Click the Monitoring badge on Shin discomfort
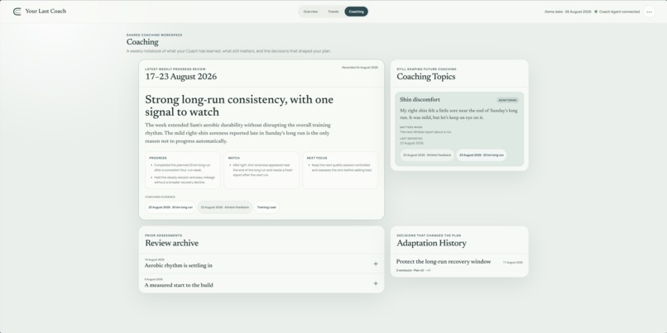 point(507,100)
